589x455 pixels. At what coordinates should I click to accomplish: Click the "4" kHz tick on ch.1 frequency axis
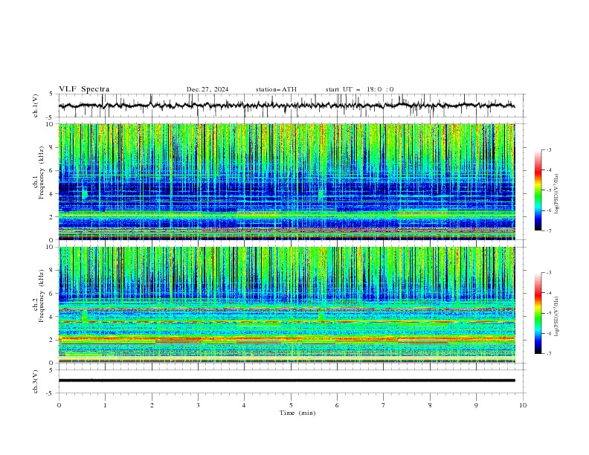(x=52, y=194)
